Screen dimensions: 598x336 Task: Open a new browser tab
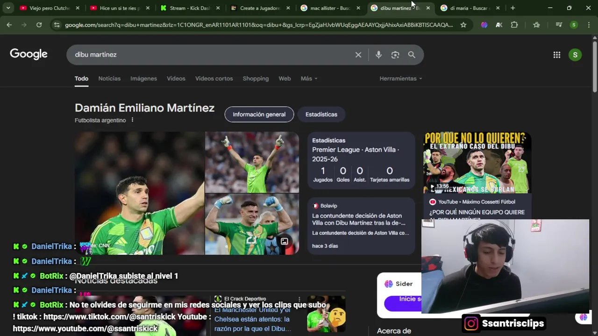[x=513, y=8]
